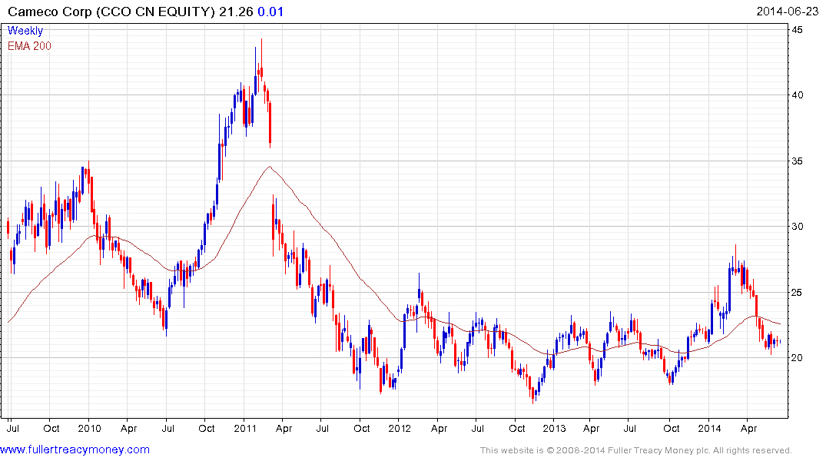Click the 30 price axis label
The width and height of the screenshot is (826, 461).
798,227
